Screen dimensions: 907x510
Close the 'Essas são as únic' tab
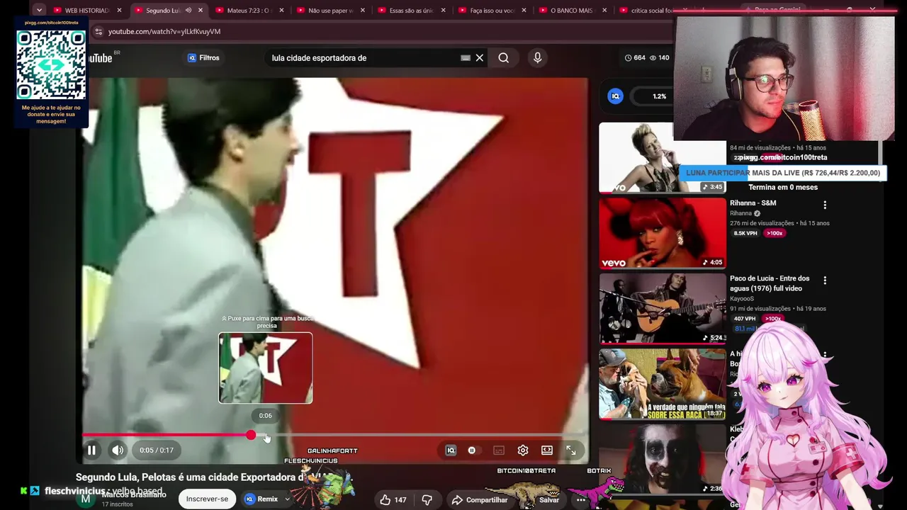(x=443, y=11)
